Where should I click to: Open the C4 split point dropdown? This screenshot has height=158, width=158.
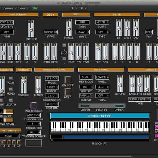click(86, 87)
